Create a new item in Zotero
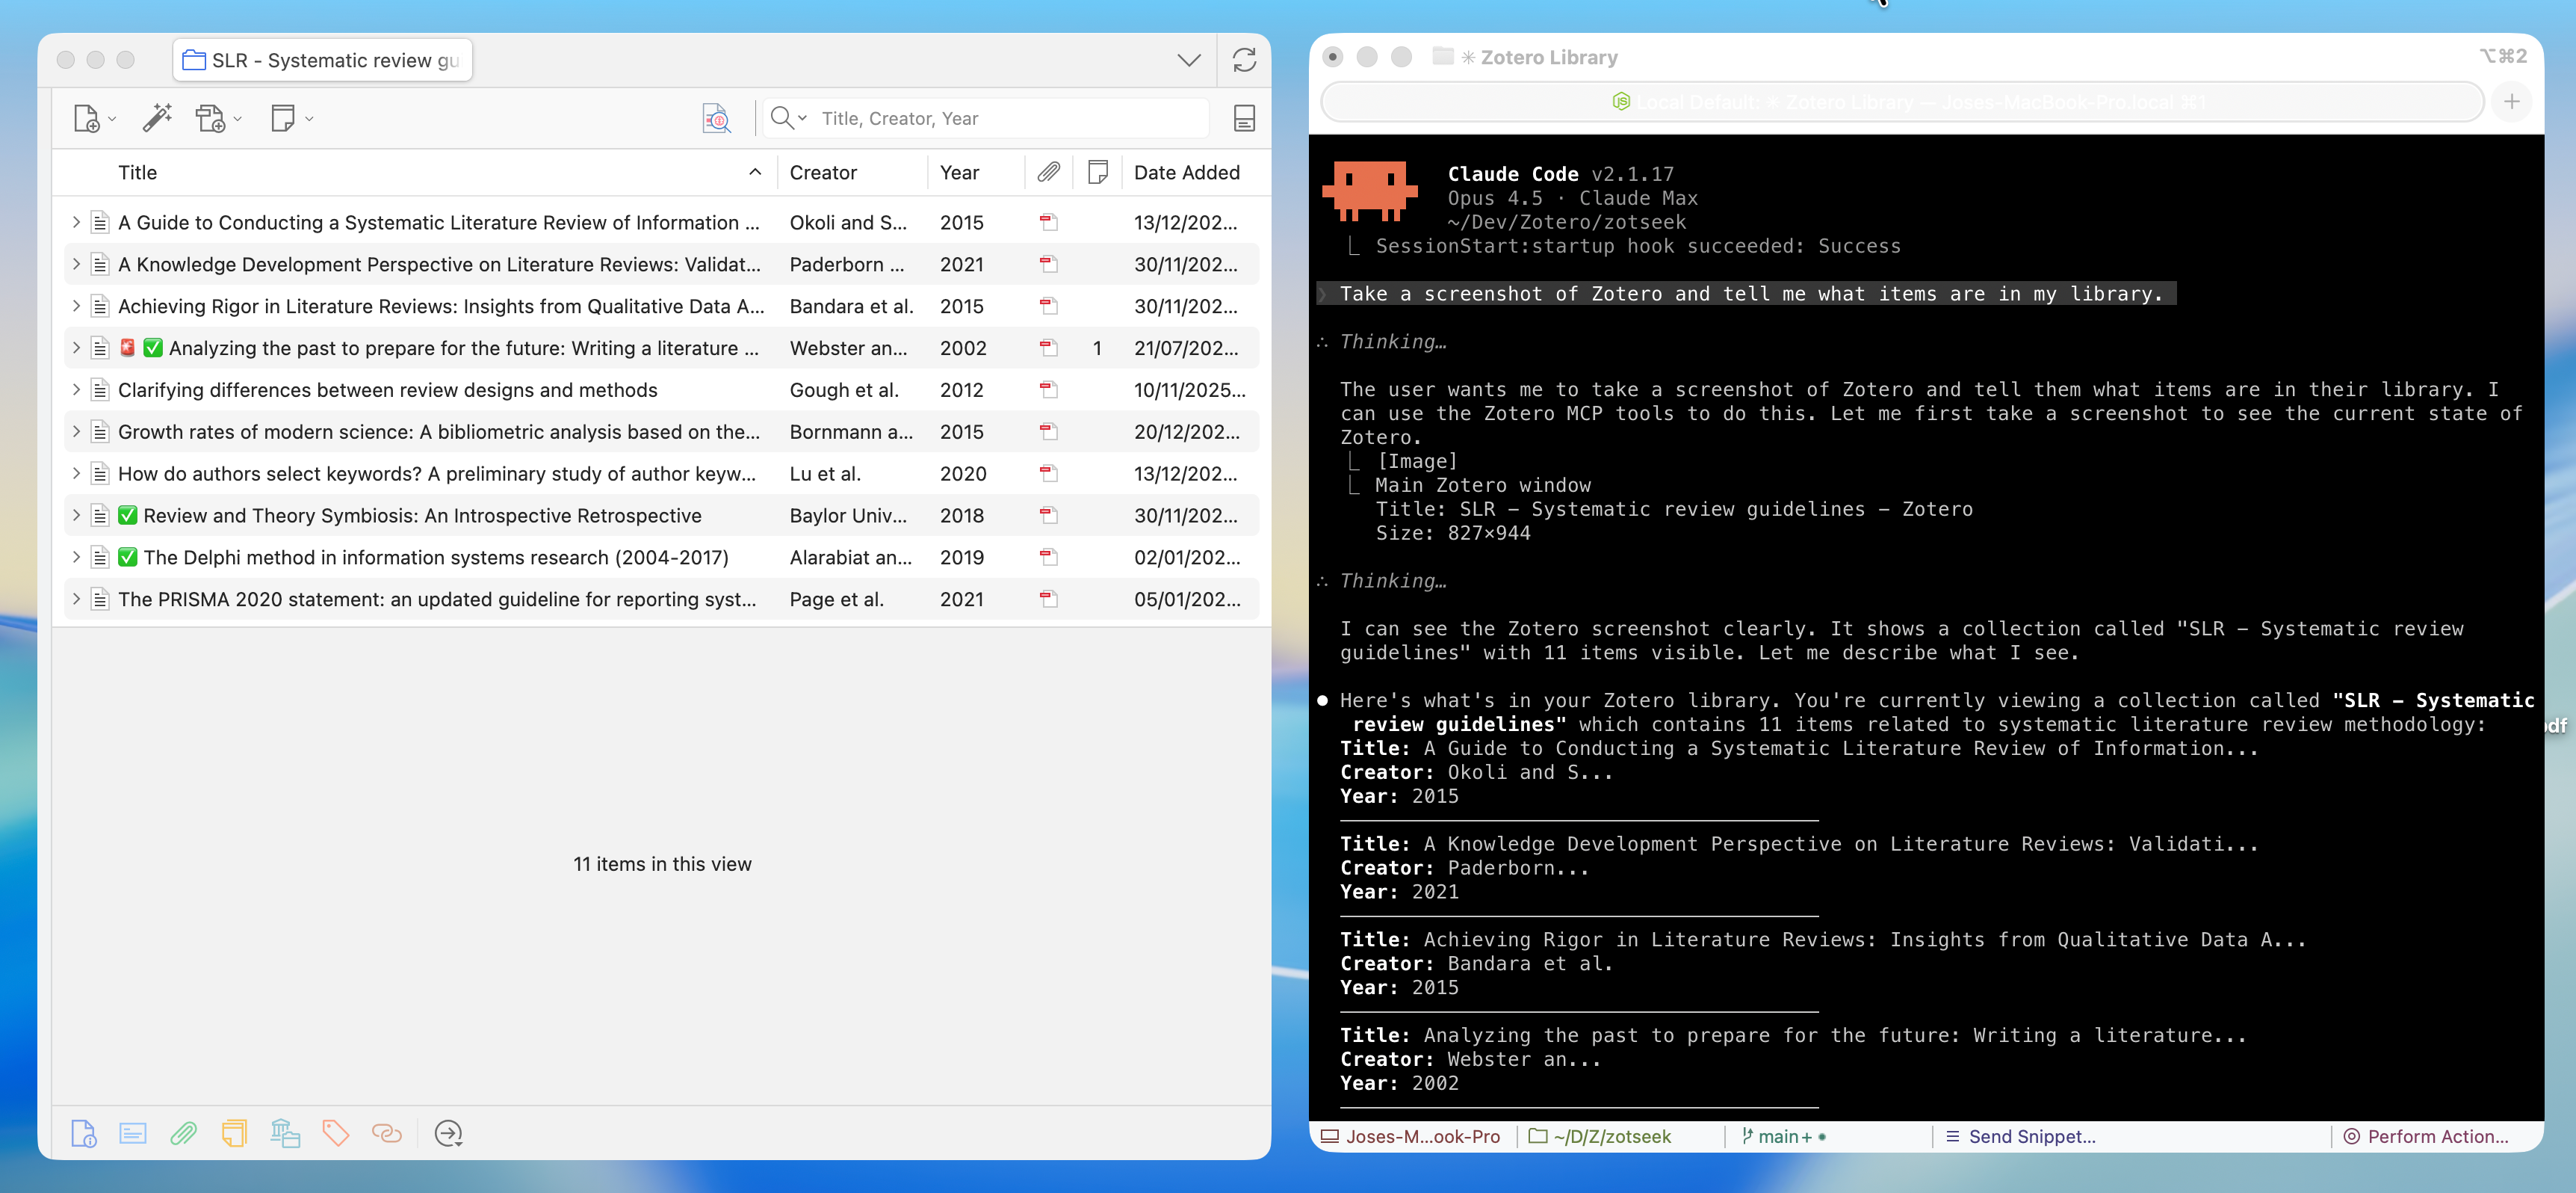Screen dimensions: 2576x1193 (x=85, y=117)
